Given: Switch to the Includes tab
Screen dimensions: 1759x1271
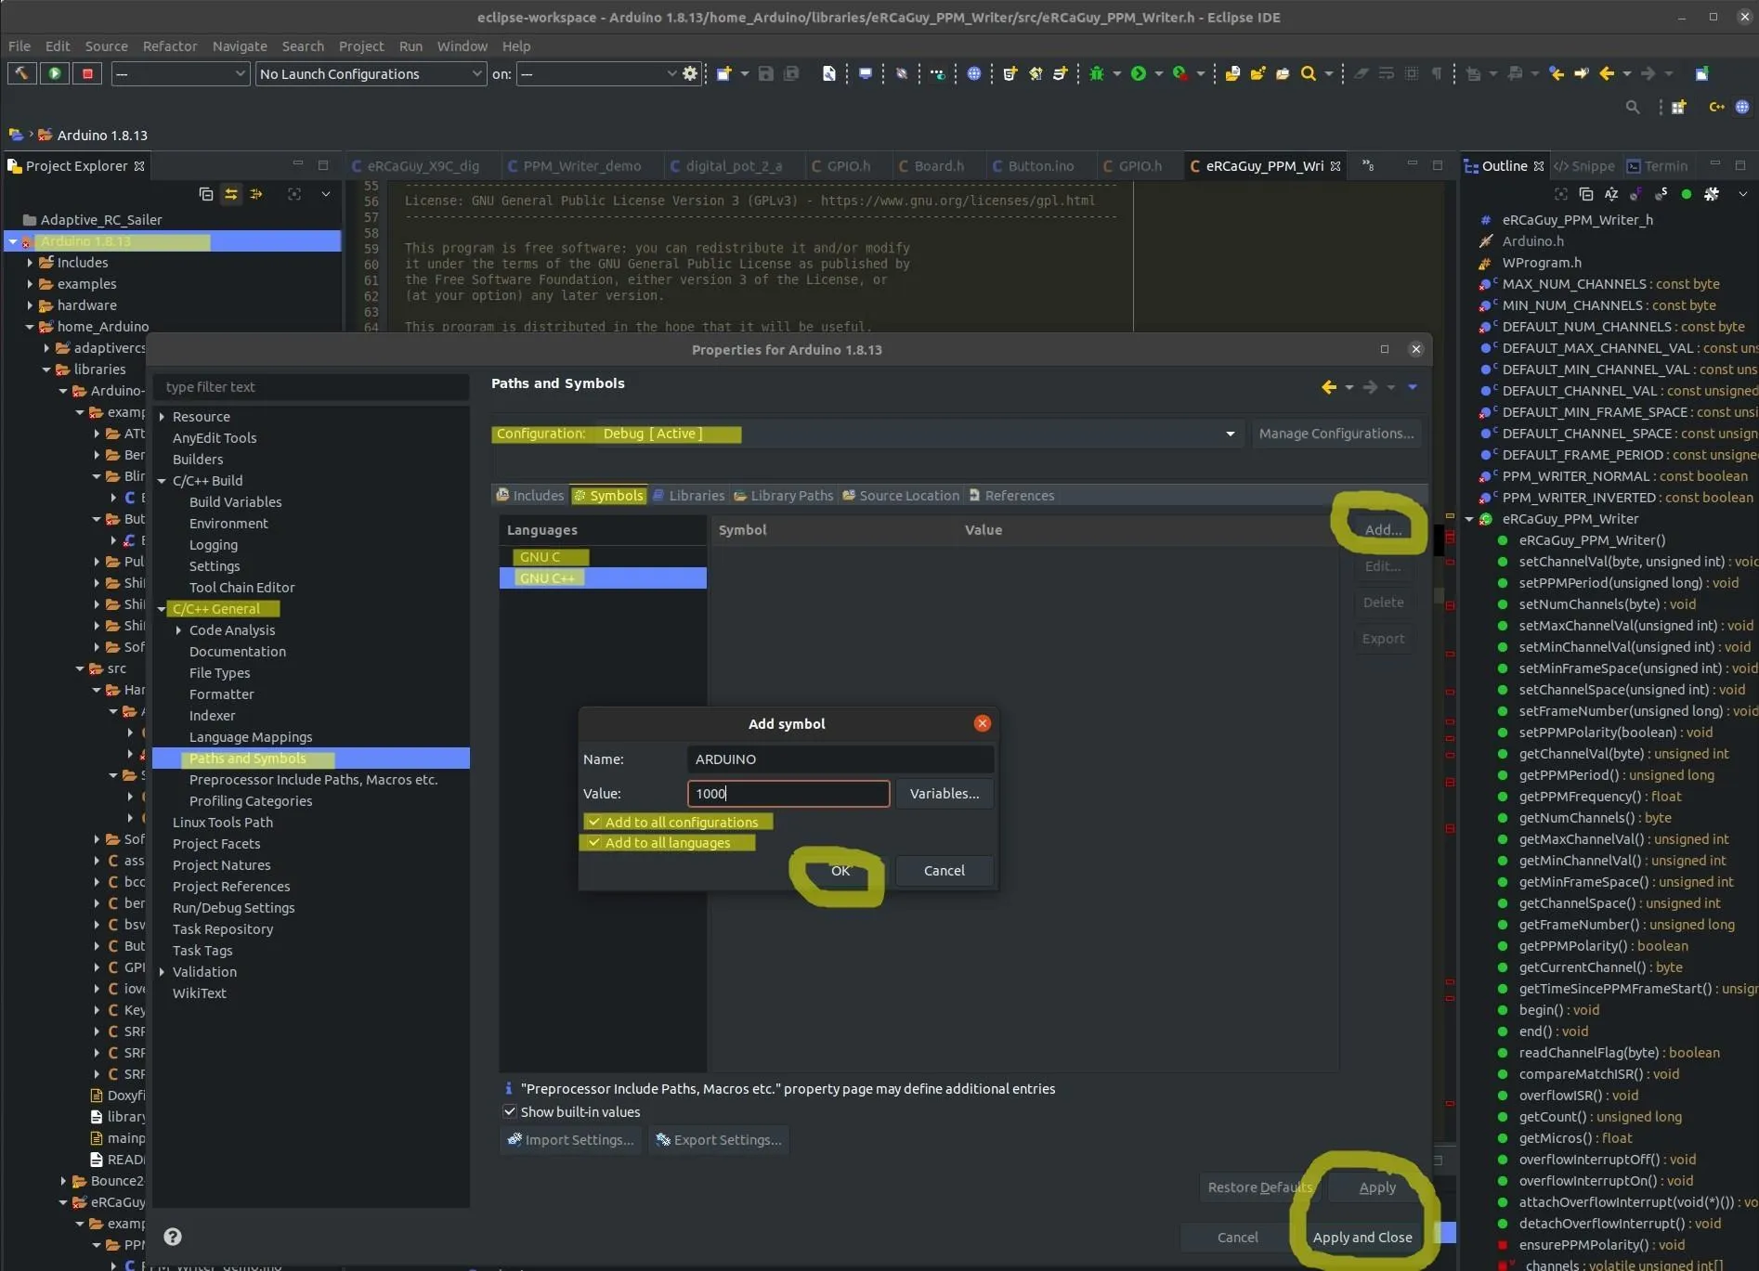Looking at the screenshot, I should (530, 496).
